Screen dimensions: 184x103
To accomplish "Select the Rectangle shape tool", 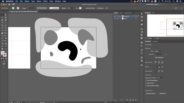I will 2,25.
